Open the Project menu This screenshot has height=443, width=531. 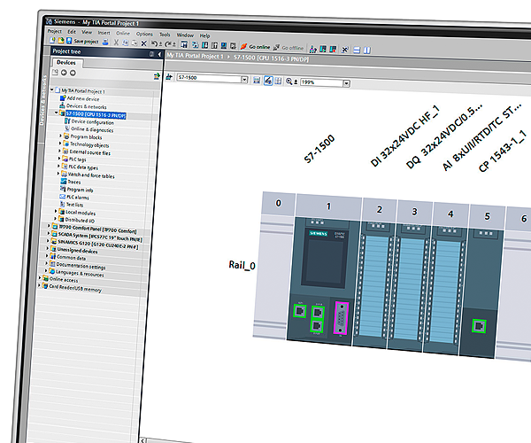[55, 31]
